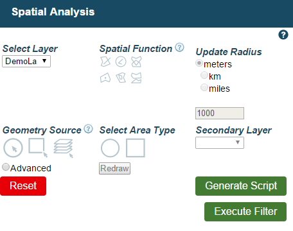Select the meters radius unit
Viewport: 293px width, 231px height.
click(199, 63)
